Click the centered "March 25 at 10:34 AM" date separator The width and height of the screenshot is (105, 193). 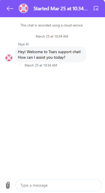click(x=52, y=36)
